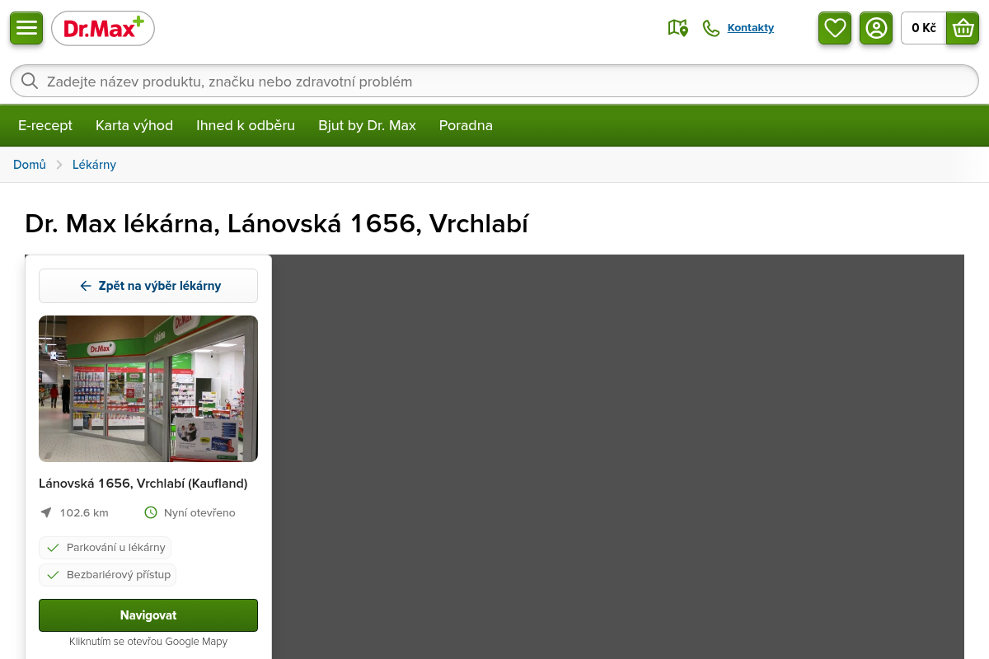989x659 pixels.
Task: Click Zpět na výběr lékárny button
Action: click(148, 286)
